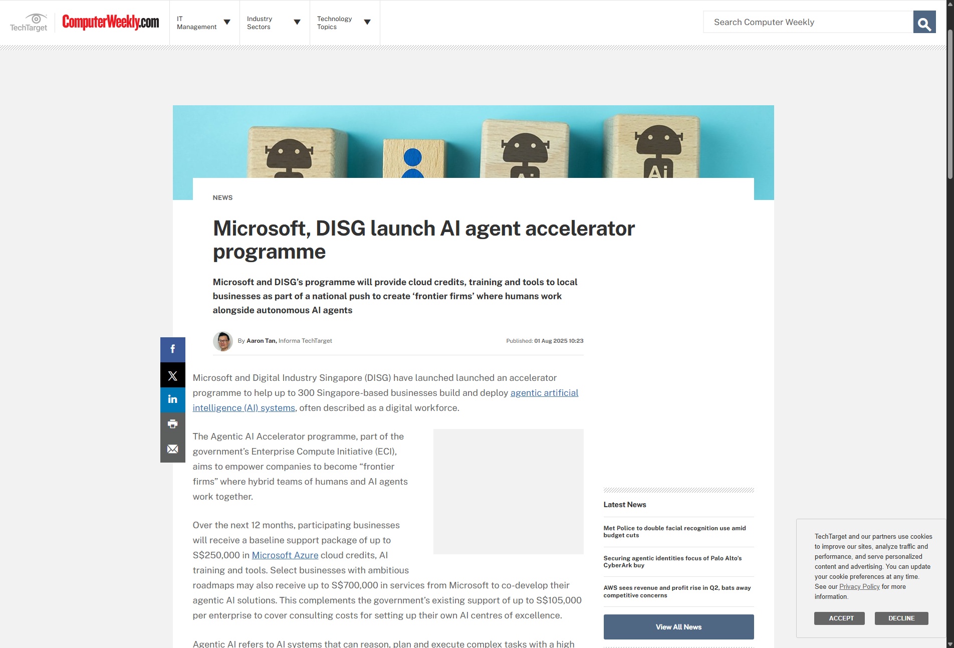Click the search magnifier button
Viewport: 954px width, 648px height.
[924, 22]
